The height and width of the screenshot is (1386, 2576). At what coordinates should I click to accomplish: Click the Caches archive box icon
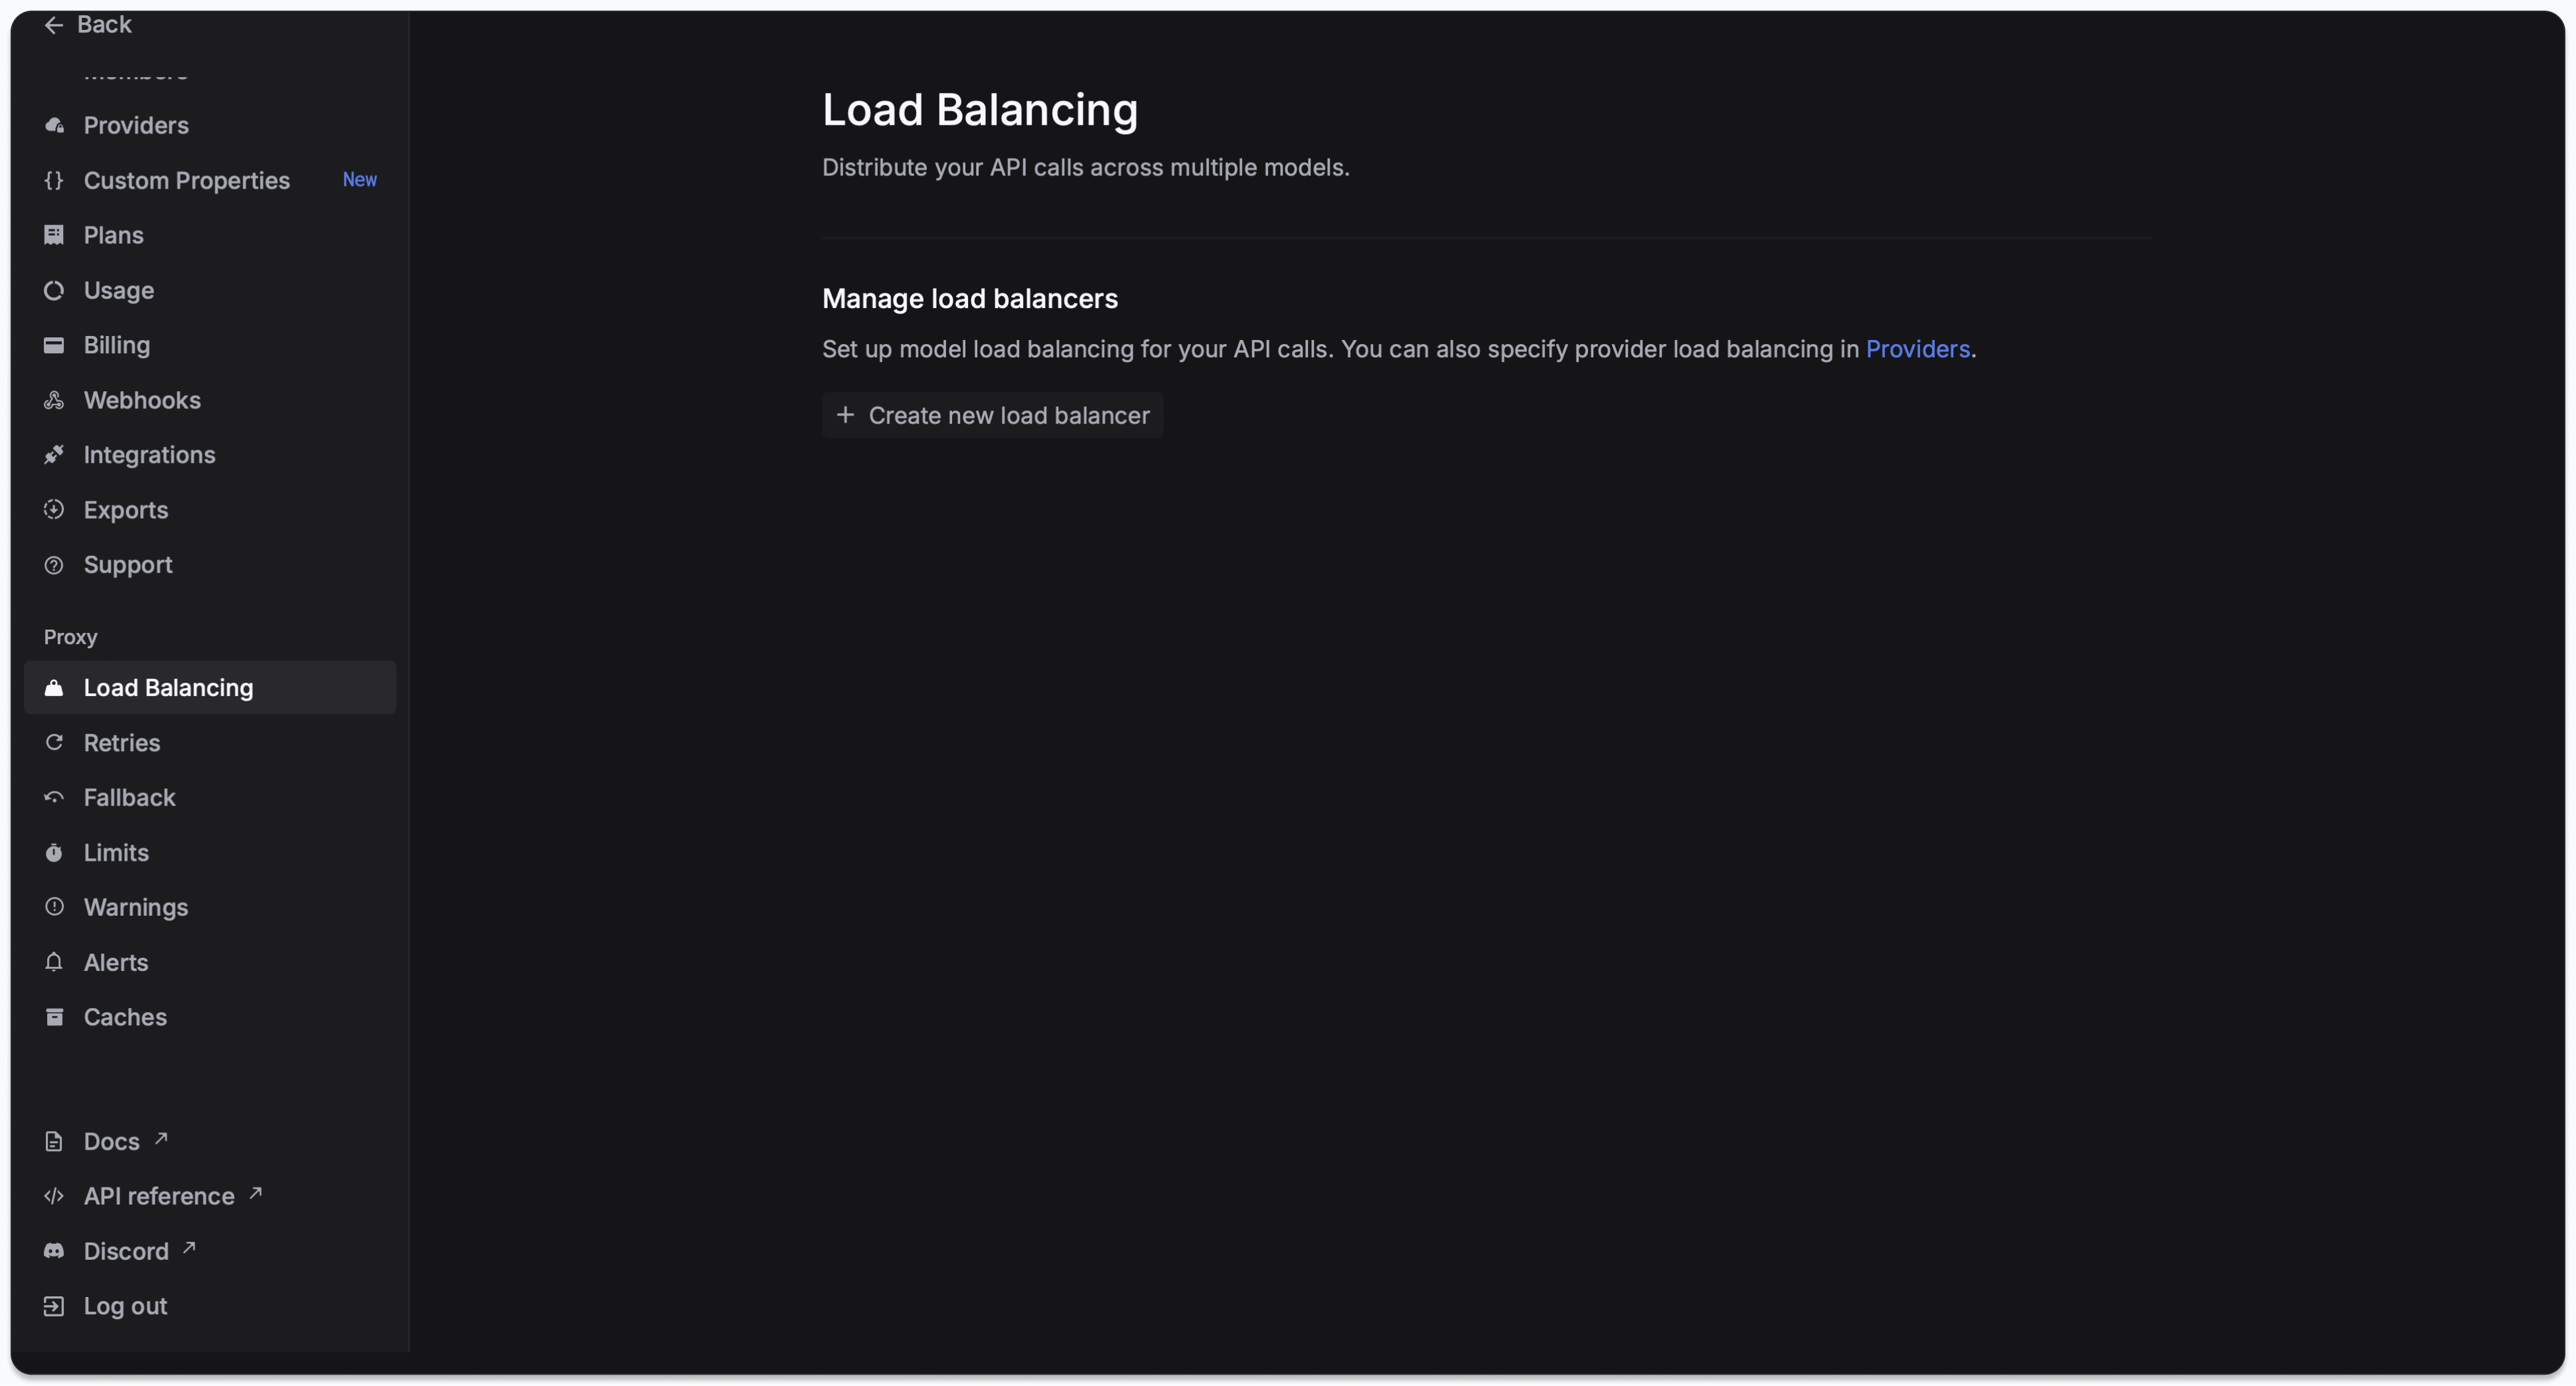tap(54, 1017)
